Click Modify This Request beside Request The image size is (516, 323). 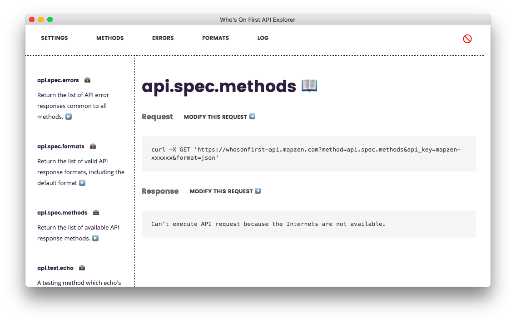coord(215,117)
